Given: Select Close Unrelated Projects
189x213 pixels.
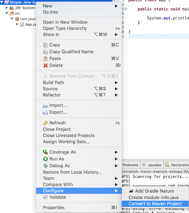Looking at the screenshot, I should [x=79, y=136].
